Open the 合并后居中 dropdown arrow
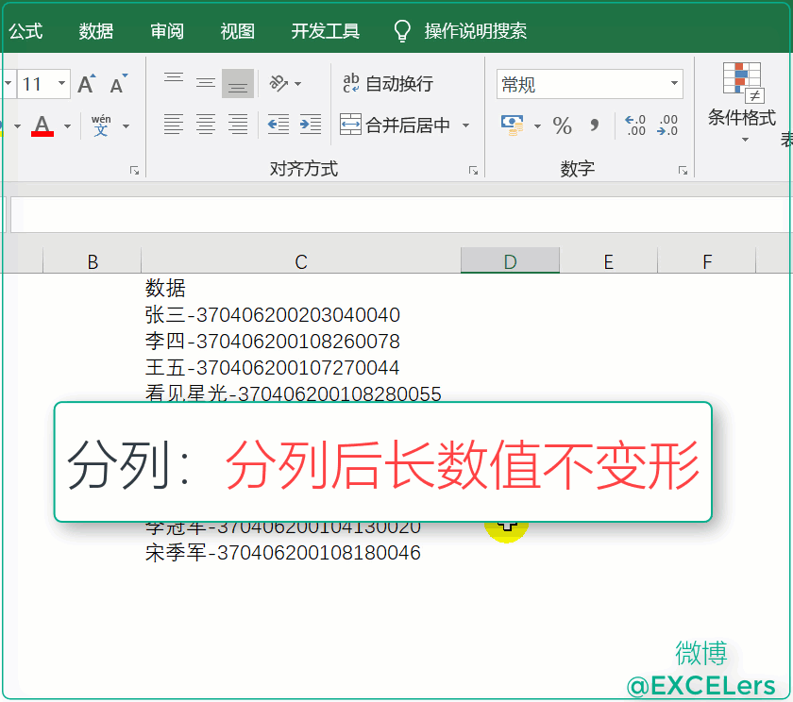The image size is (793, 702). [x=466, y=125]
